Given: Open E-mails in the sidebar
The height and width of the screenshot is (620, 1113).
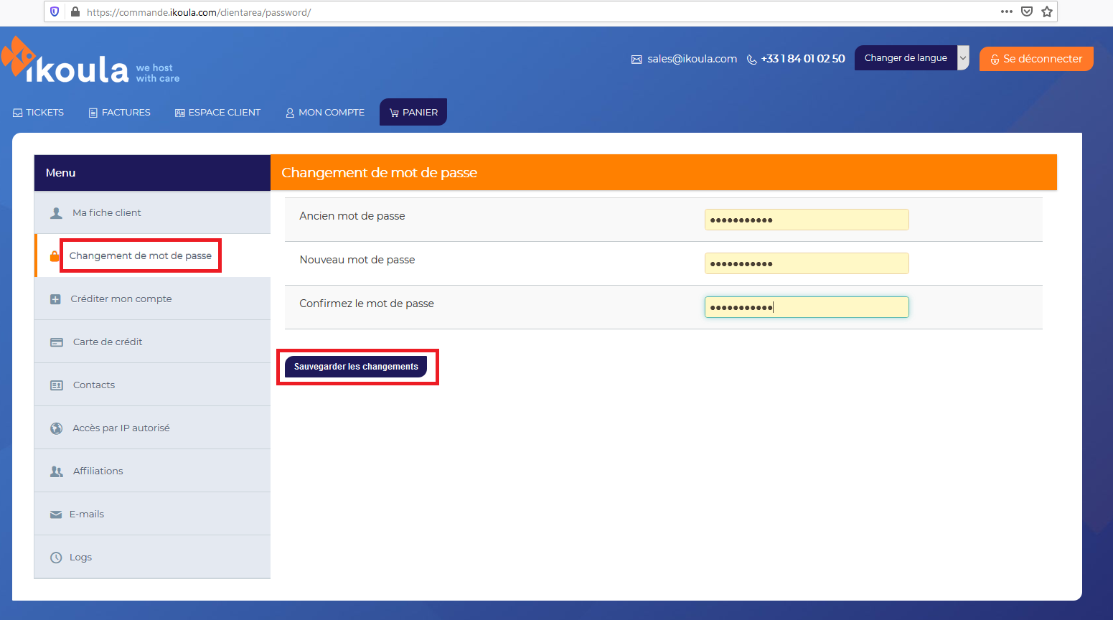Looking at the screenshot, I should 152,514.
